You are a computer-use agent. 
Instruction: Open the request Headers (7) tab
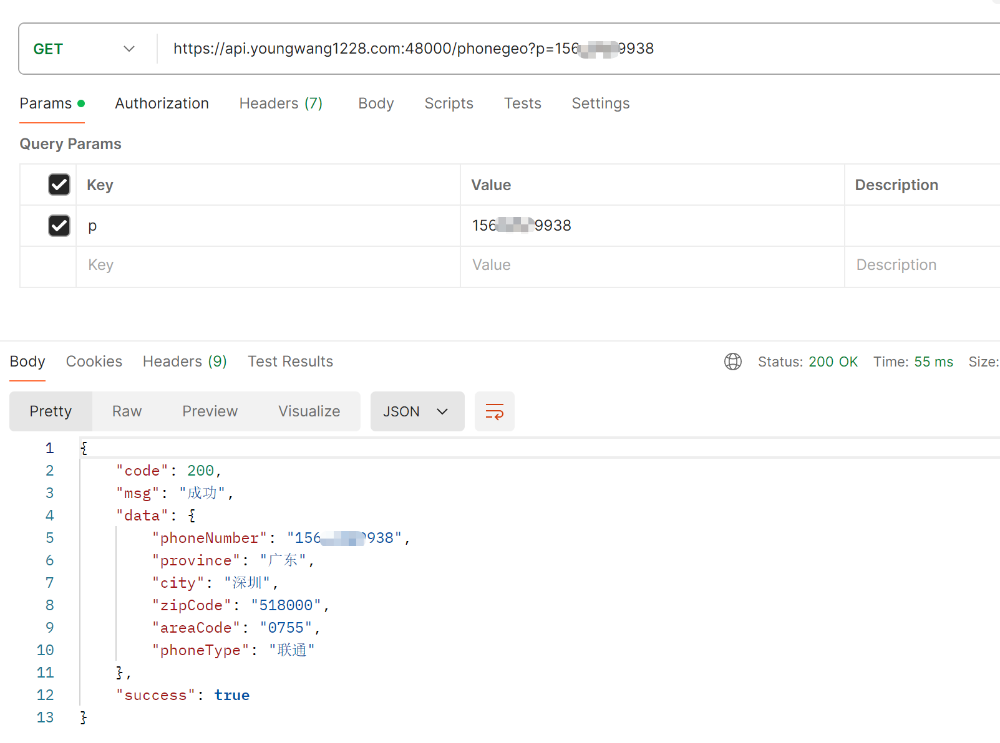point(281,103)
